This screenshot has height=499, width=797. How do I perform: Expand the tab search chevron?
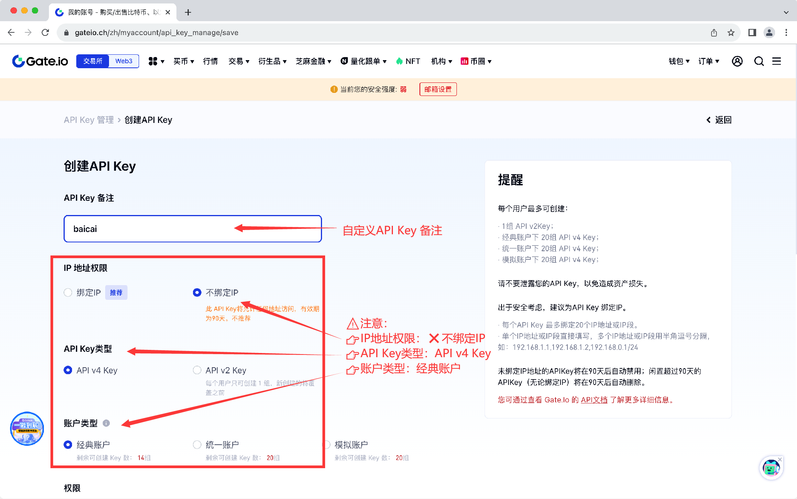[786, 12]
